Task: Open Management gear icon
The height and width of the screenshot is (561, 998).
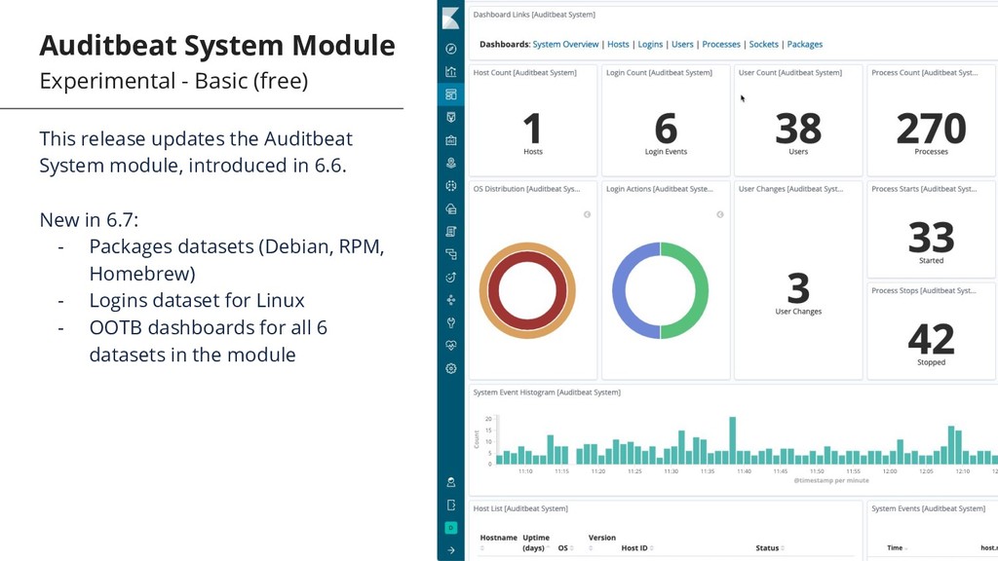Action: coord(450,368)
